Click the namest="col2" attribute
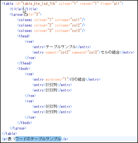The width and height of the screenshot is (138, 143). [58, 52]
